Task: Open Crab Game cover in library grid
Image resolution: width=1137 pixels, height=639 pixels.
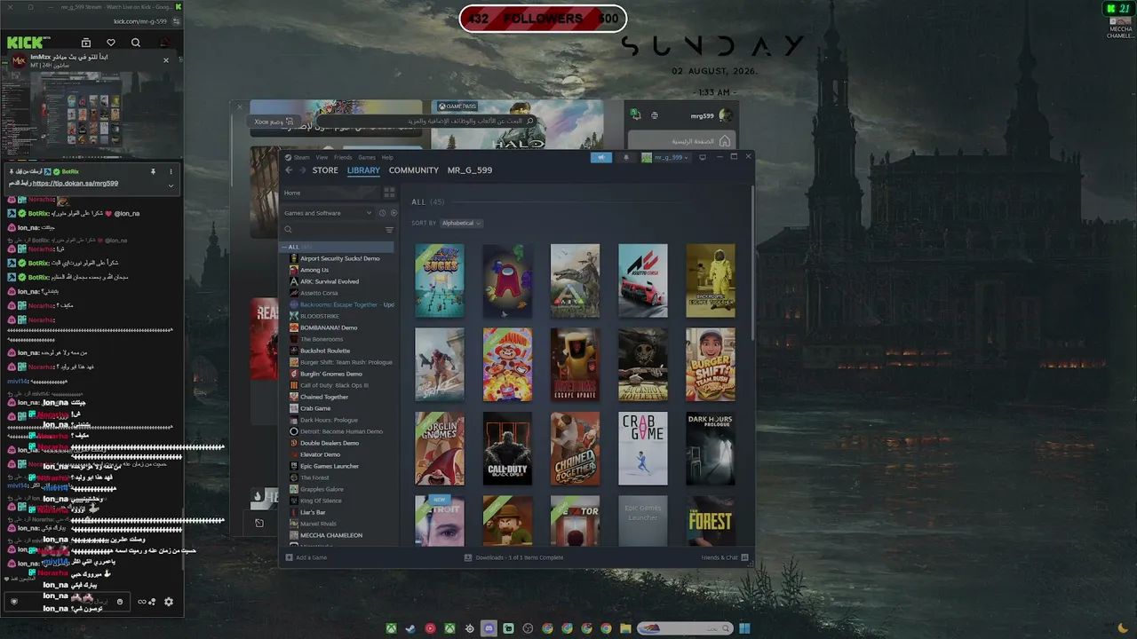Action: coord(642,448)
